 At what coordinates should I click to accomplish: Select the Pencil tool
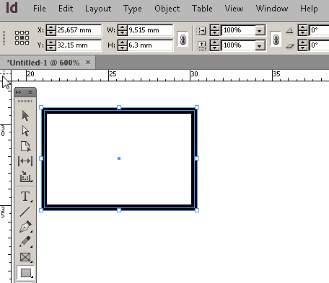(x=25, y=242)
